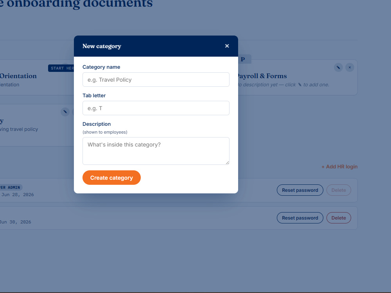Click the travel policy description text
This screenshot has width=391, height=293.
pos(19,129)
